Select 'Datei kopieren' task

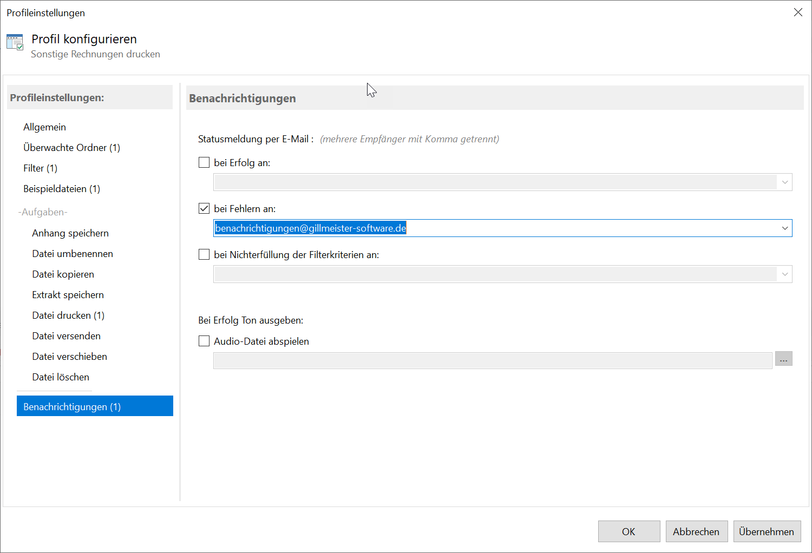[x=63, y=274]
